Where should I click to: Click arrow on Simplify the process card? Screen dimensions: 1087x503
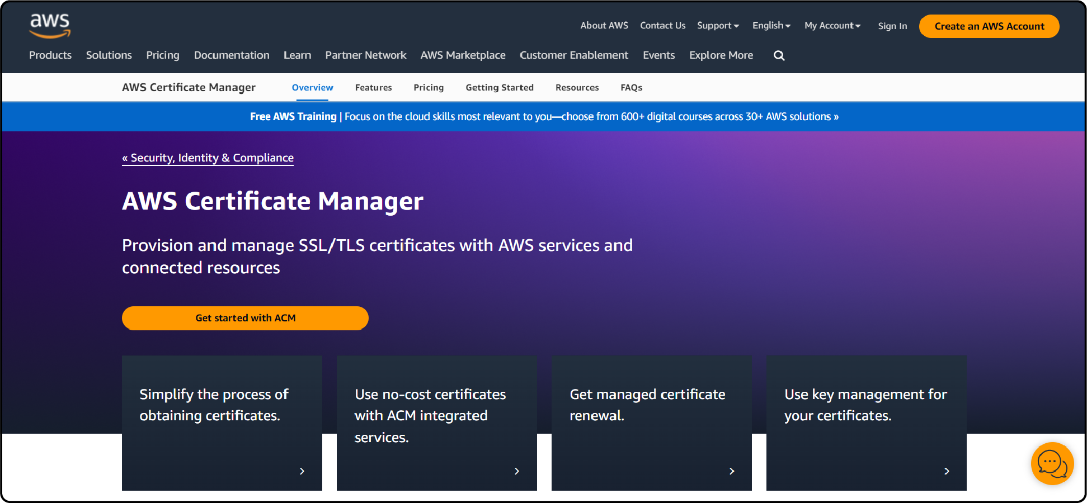pyautogui.click(x=302, y=471)
